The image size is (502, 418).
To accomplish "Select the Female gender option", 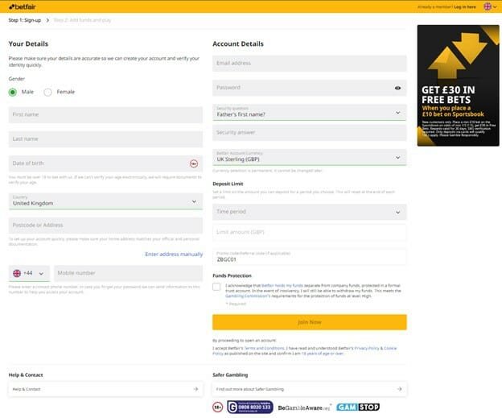I will coord(47,93).
